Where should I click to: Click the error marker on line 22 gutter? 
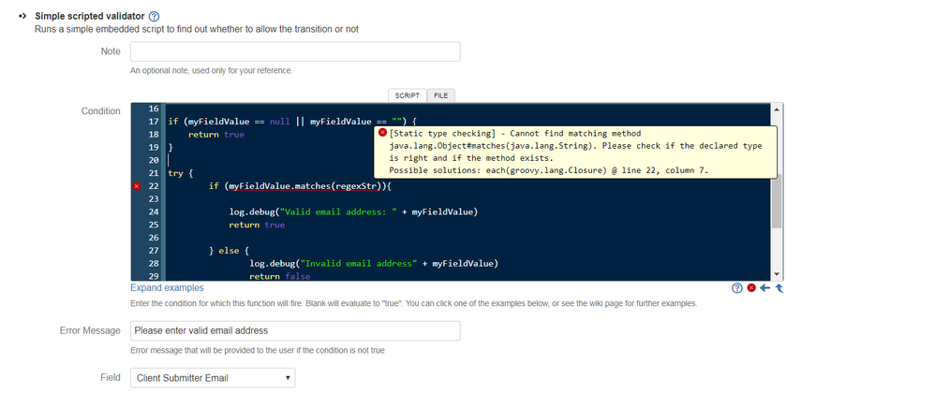[x=137, y=186]
